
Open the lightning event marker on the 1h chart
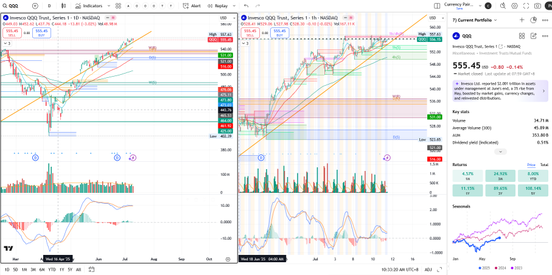tap(387, 158)
